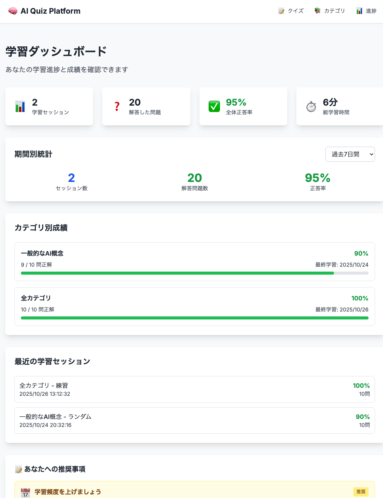Click the bar chart icon in 学習セッション card

pos(20,107)
